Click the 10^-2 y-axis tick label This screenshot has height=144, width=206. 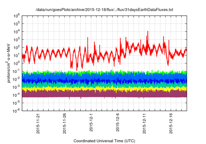tap(16, 79)
